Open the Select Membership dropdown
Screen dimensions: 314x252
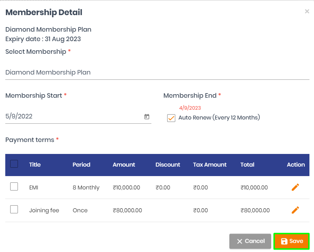tap(157, 72)
